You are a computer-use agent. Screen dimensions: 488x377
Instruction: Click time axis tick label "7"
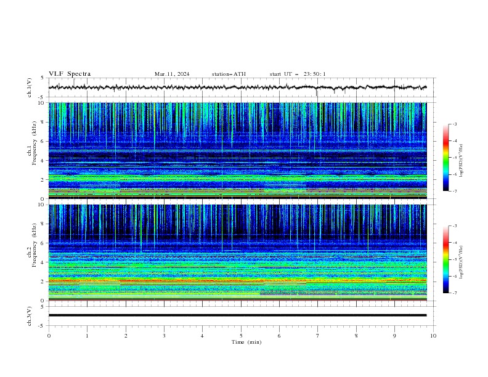[318, 336]
